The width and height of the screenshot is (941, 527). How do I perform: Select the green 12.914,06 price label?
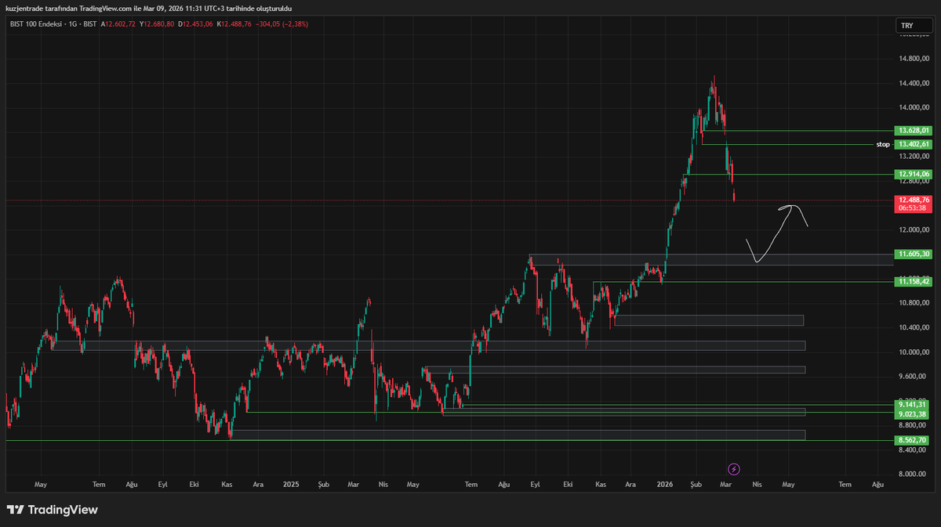(914, 174)
